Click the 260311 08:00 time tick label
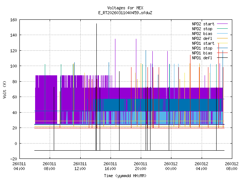The image size is (239, 179). coord(49,166)
